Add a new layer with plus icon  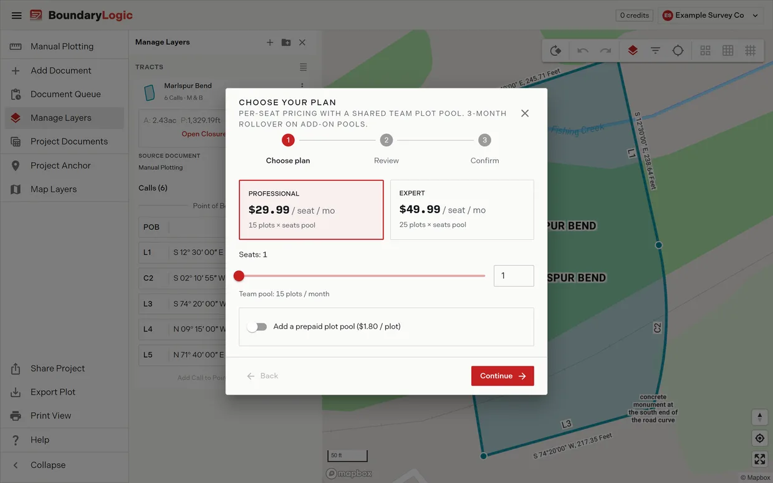tap(270, 42)
